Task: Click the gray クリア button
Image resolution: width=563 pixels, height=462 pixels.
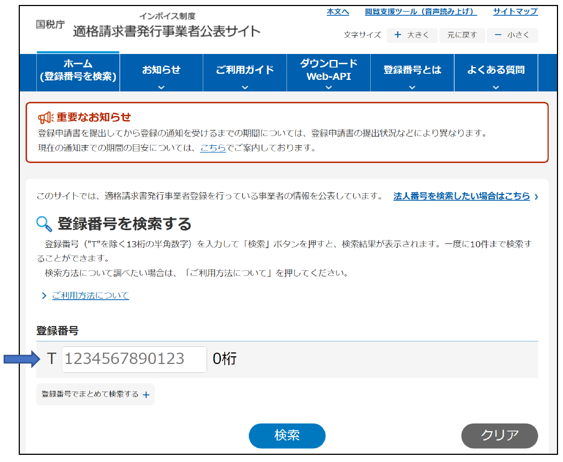Action: 500,436
